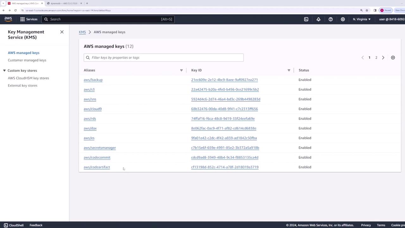Open AWS managed keys in sidebar
Screen dimensions: 405x228
point(24,53)
